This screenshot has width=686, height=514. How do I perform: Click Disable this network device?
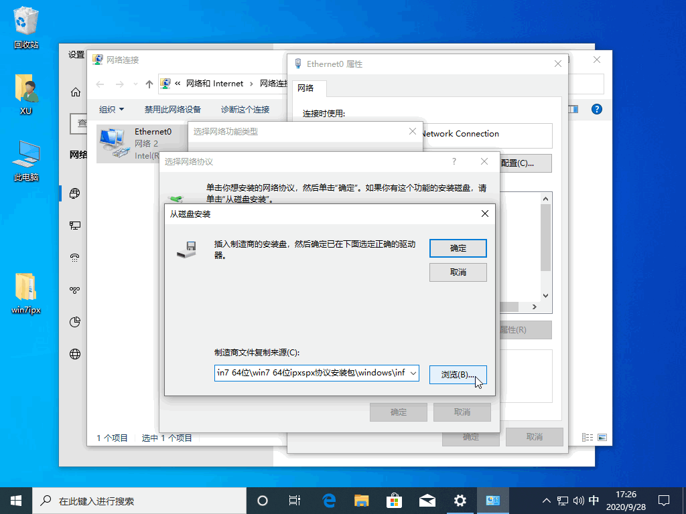click(x=172, y=109)
